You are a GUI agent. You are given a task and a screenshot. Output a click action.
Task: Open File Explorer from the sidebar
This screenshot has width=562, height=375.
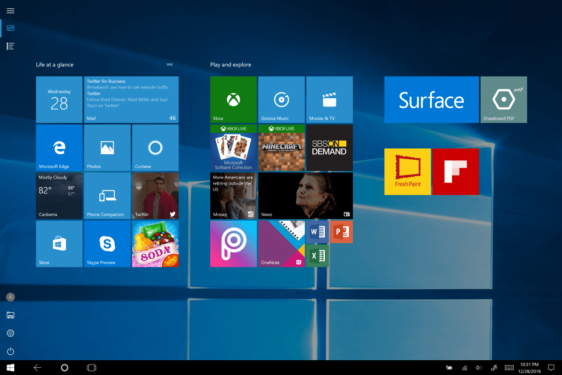[10, 315]
